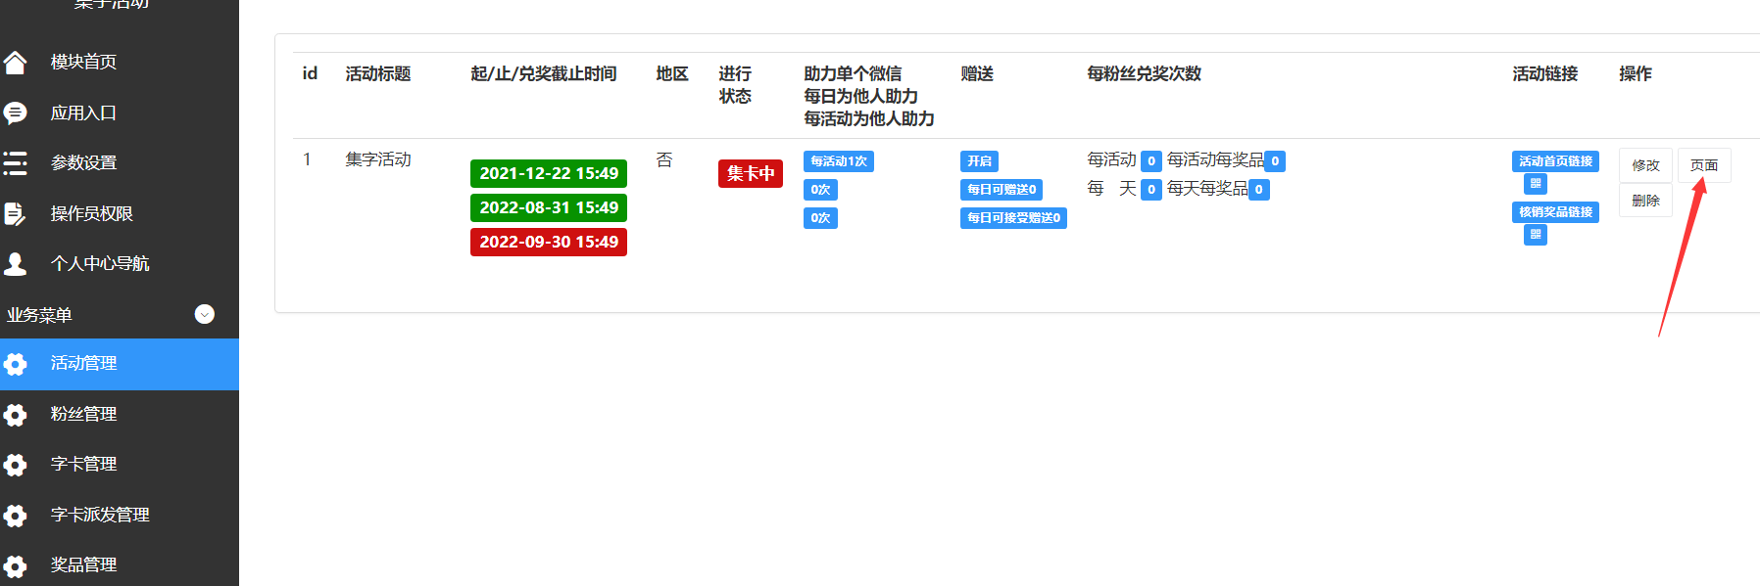Open QR code under 核销奖品链接
The height and width of the screenshot is (586, 1760).
coord(1535,235)
